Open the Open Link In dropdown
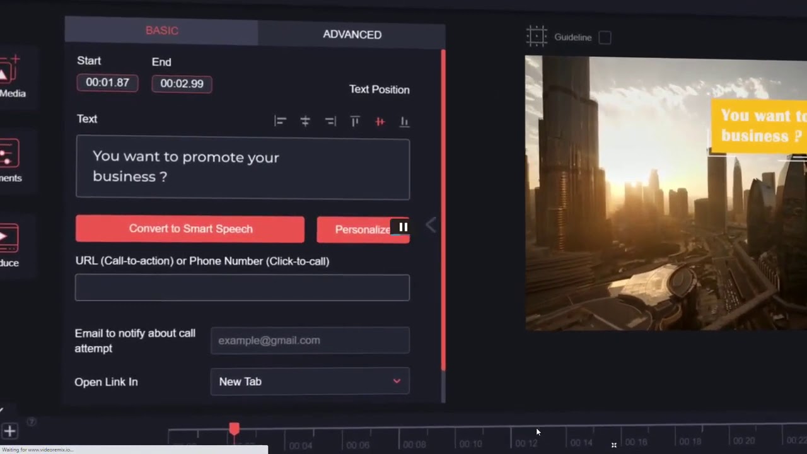 [x=310, y=381]
